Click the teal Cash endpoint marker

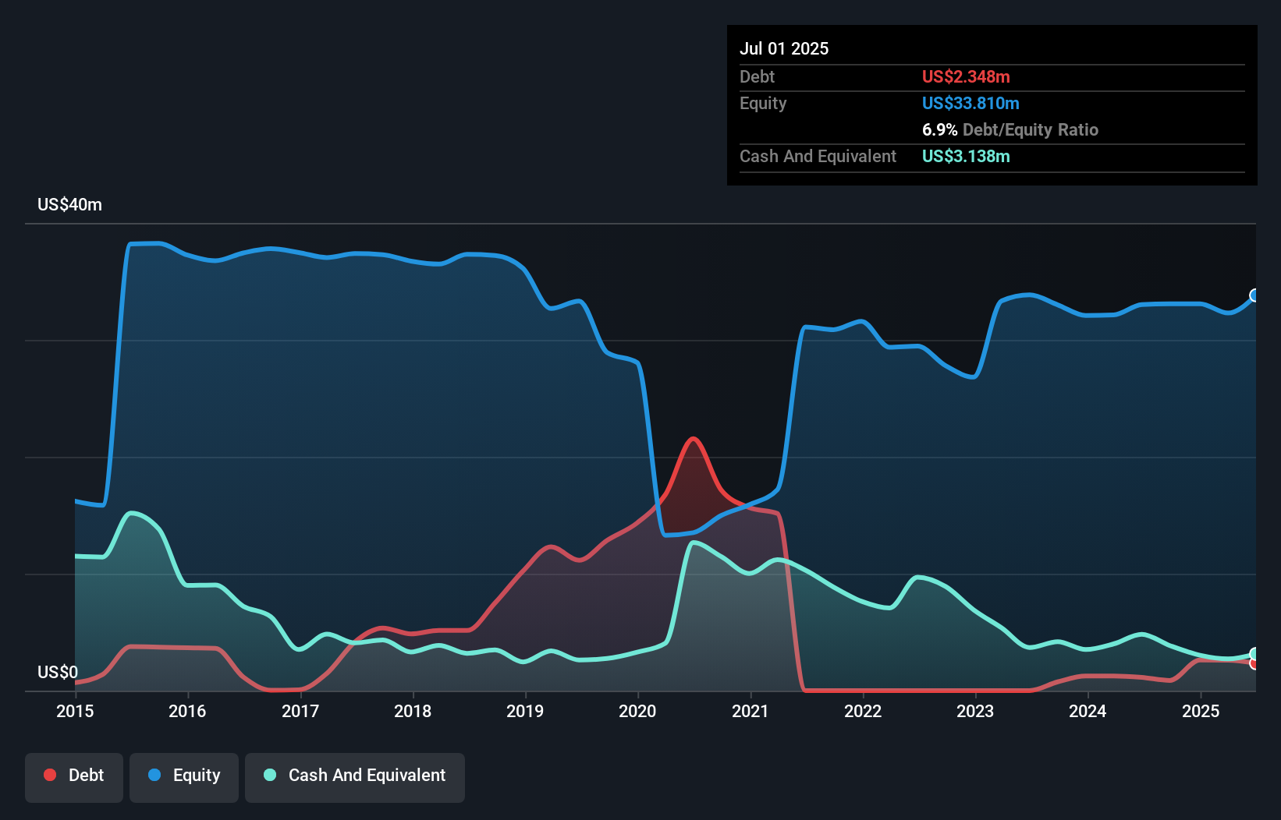click(x=1254, y=654)
